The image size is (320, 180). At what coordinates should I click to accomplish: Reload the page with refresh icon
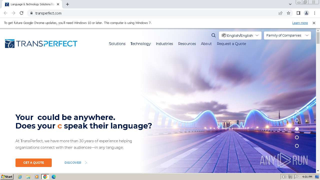pyautogui.click(x=21, y=13)
